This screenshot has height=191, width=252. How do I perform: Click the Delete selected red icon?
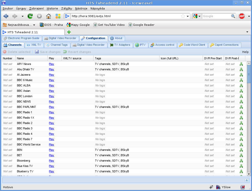coord(5,52)
